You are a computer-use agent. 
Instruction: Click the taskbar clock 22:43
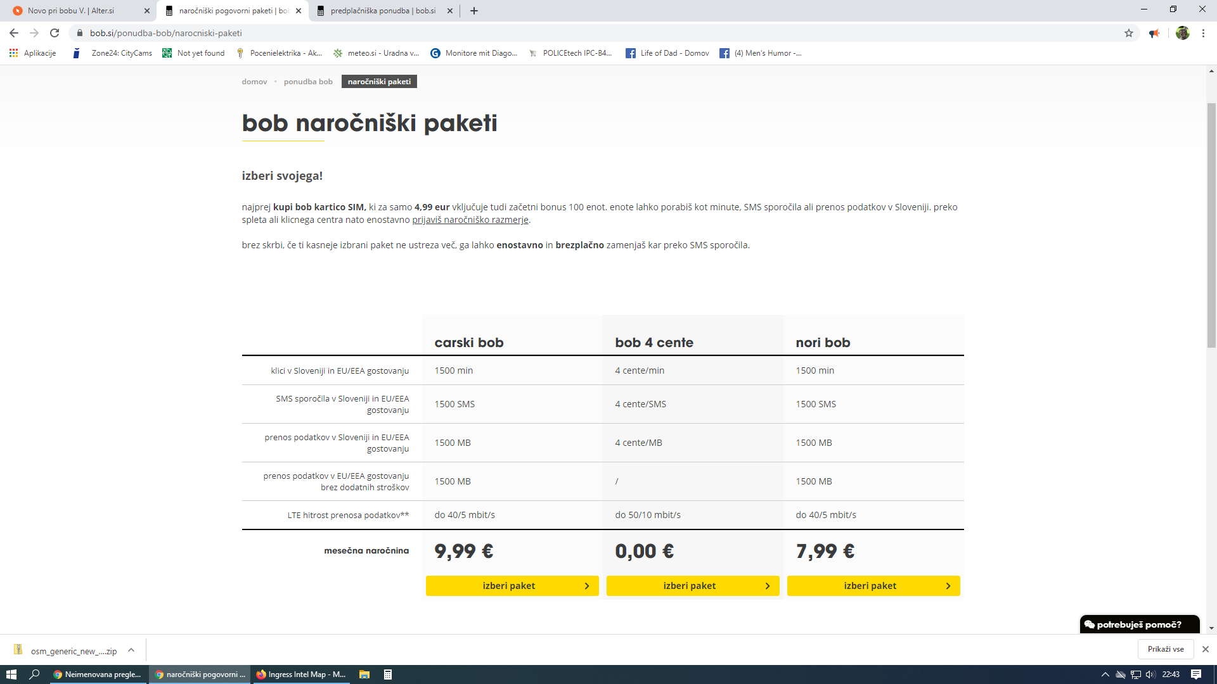click(1171, 674)
